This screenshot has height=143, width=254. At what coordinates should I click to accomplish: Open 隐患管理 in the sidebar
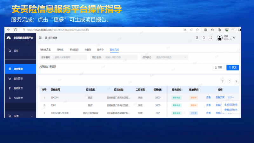20,88
